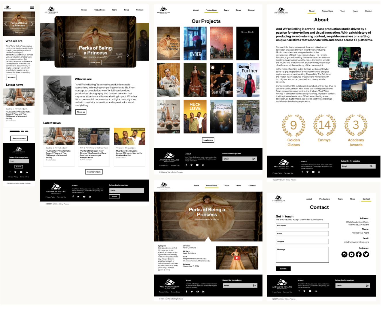
Task: Click Privacy Policy in home page footer
Action: pos(50,197)
